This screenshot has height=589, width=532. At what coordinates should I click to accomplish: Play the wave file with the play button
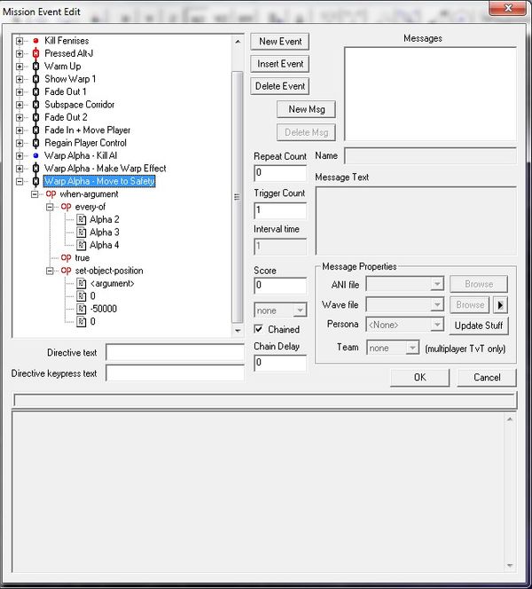(500, 304)
